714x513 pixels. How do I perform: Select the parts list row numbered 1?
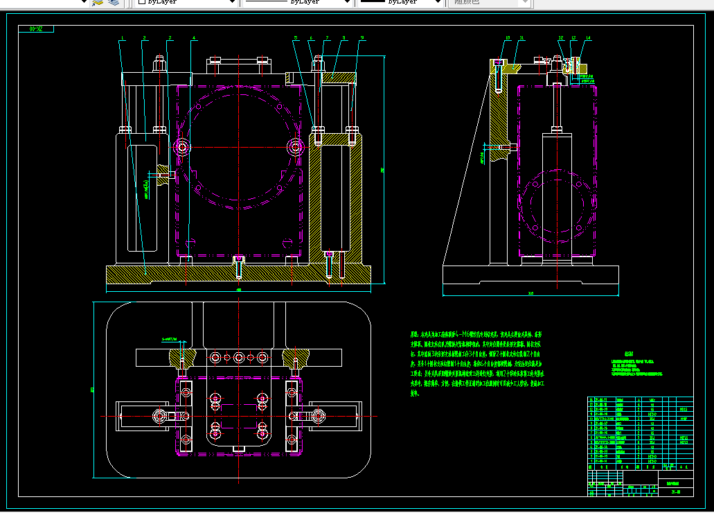point(640,462)
